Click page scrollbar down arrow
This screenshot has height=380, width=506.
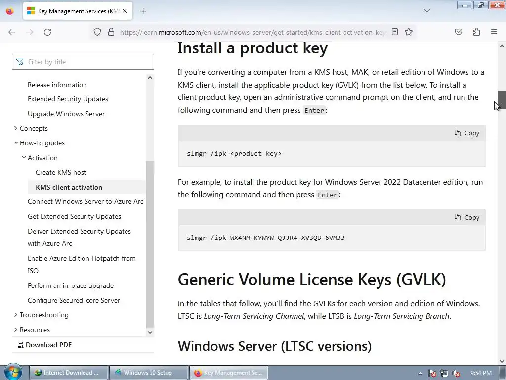click(502, 361)
